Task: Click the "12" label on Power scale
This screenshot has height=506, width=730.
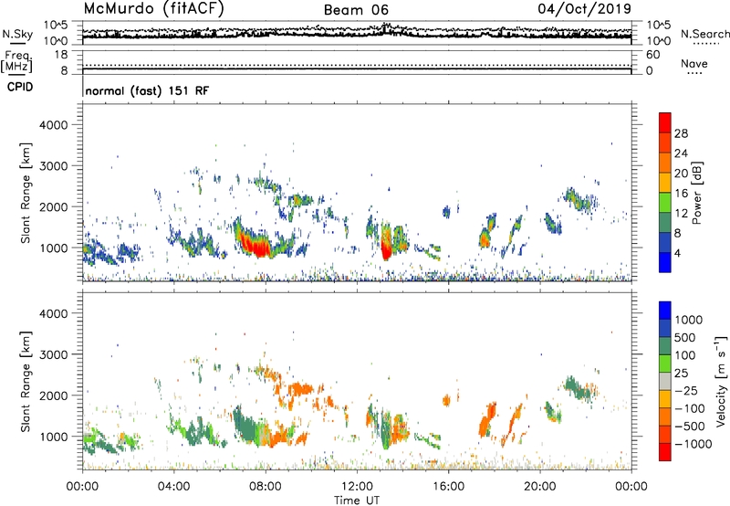Action: pos(681,214)
